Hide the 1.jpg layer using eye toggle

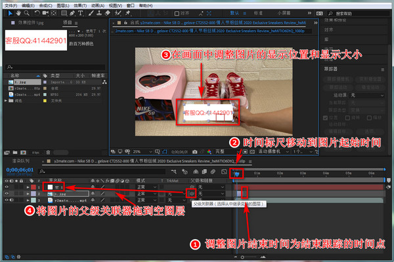click(x=7, y=194)
